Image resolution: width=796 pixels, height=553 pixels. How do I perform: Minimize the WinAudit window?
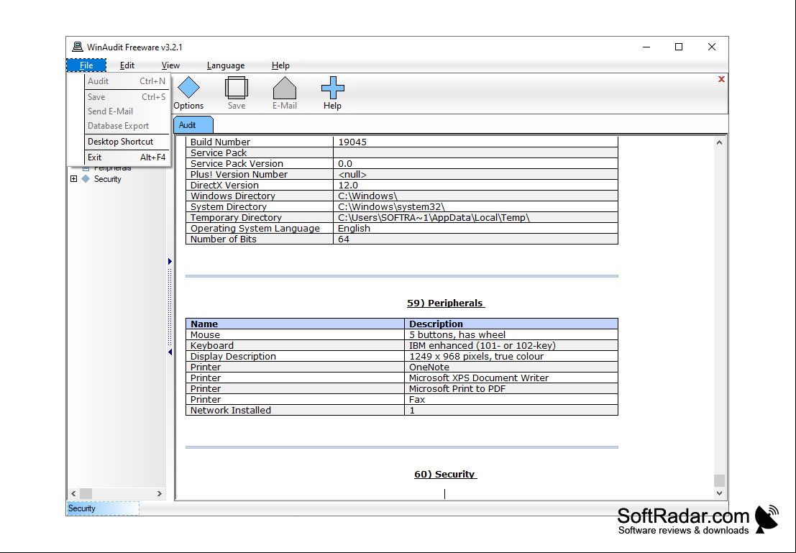tap(646, 47)
